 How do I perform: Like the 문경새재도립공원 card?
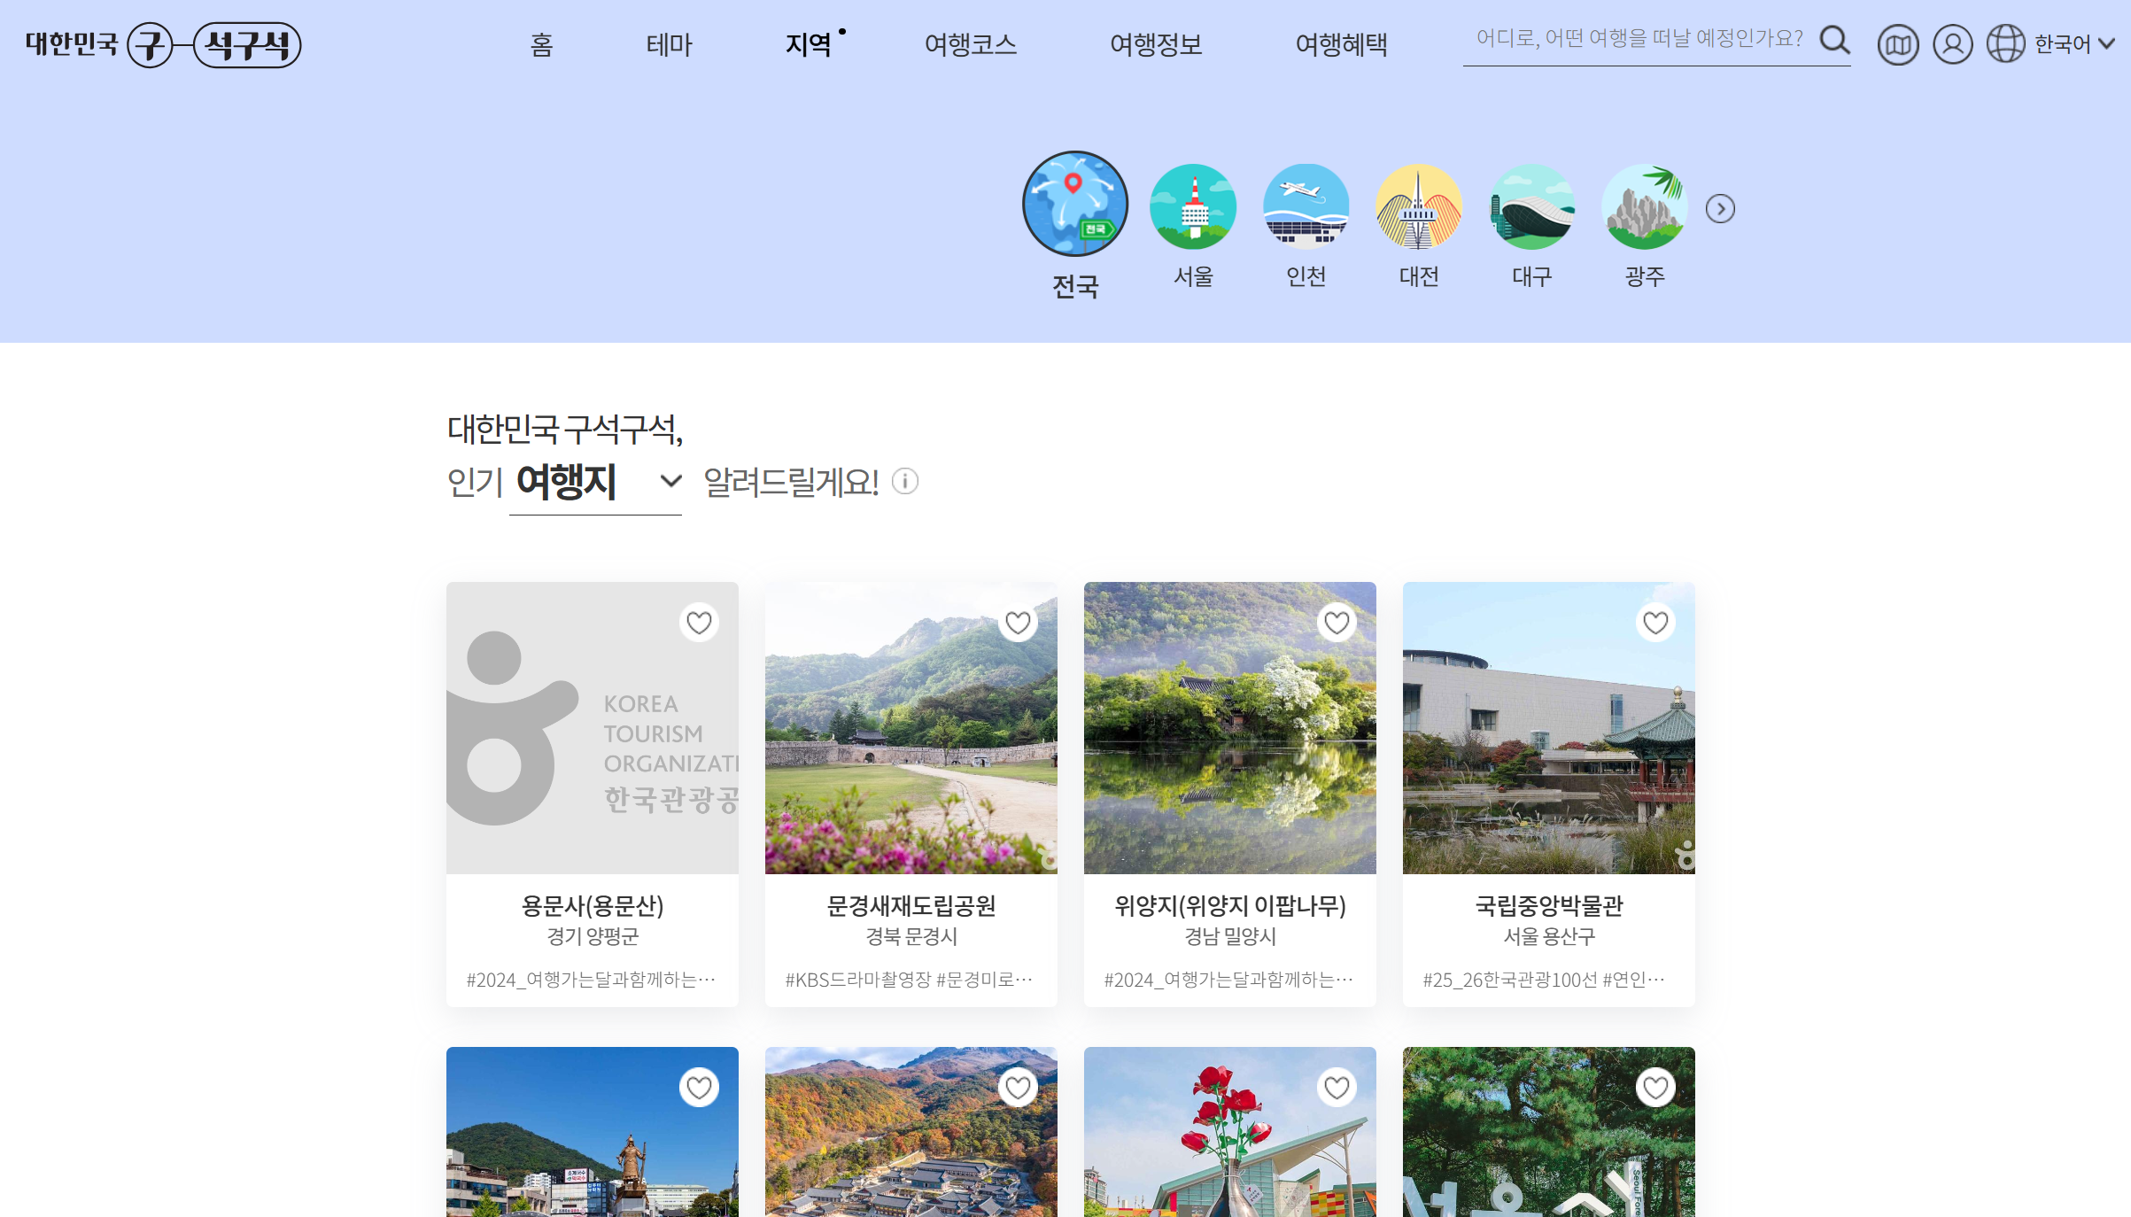click(x=1017, y=623)
